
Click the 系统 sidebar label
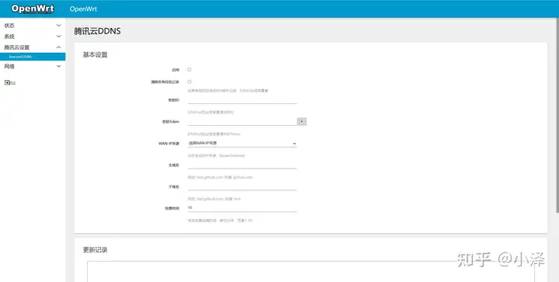click(9, 37)
